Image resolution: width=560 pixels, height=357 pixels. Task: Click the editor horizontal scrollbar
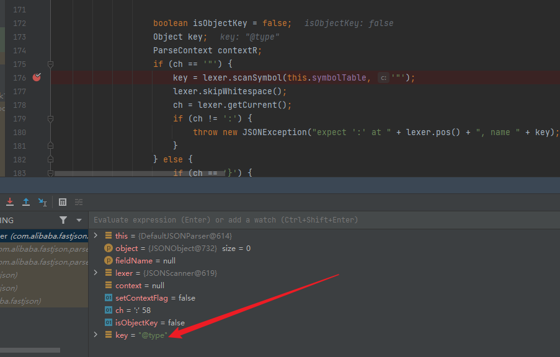coord(140,174)
